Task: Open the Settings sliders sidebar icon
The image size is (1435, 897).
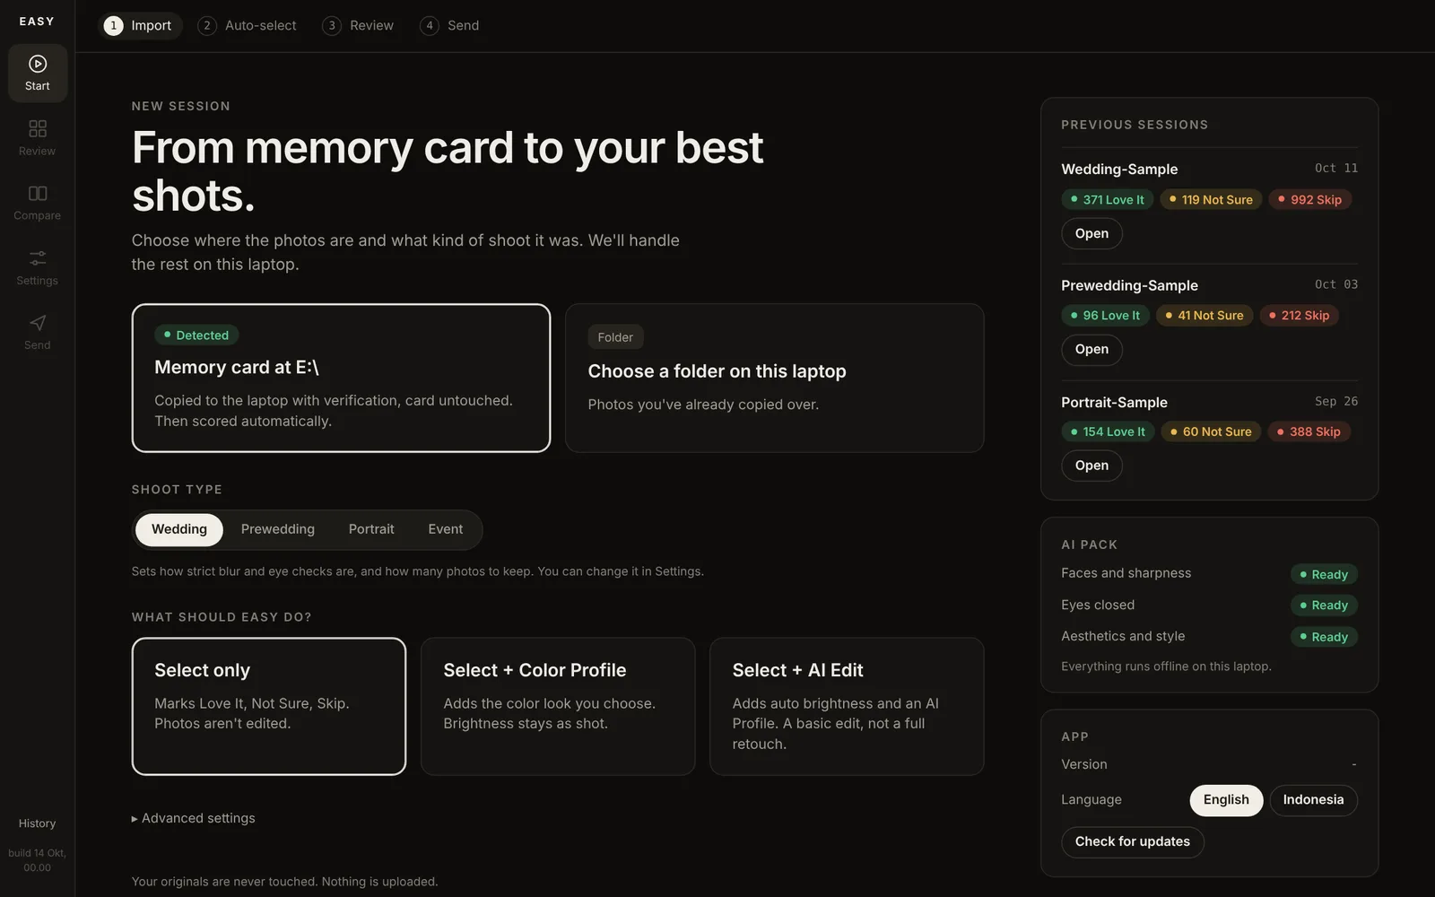Action: 38,267
